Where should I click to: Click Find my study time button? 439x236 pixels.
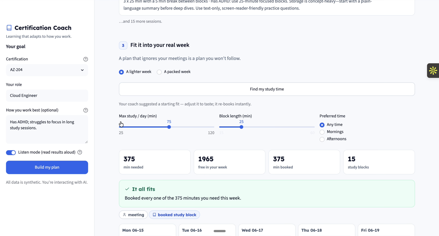(x=267, y=89)
